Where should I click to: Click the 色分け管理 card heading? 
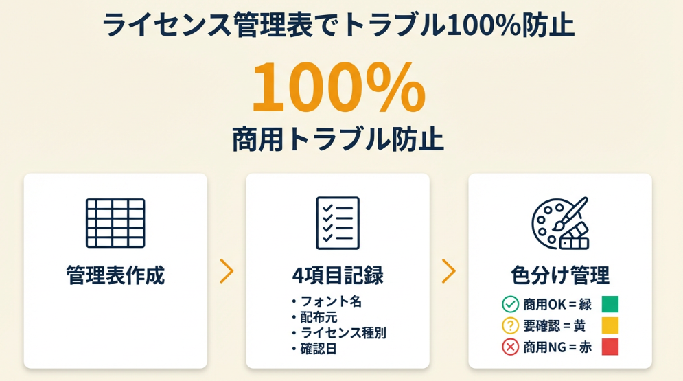(560, 275)
